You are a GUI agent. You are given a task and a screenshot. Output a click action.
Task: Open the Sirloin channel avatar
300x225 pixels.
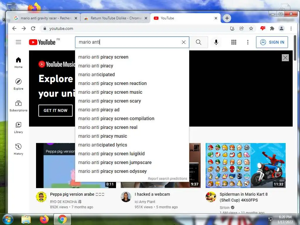(211, 197)
